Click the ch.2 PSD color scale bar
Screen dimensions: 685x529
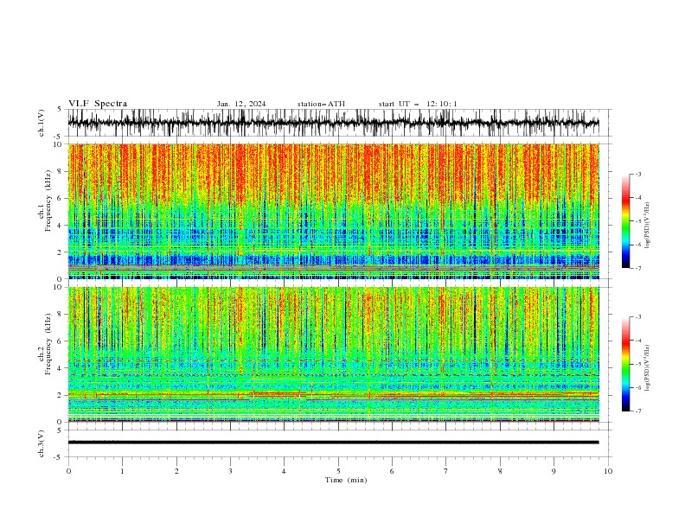click(625, 364)
